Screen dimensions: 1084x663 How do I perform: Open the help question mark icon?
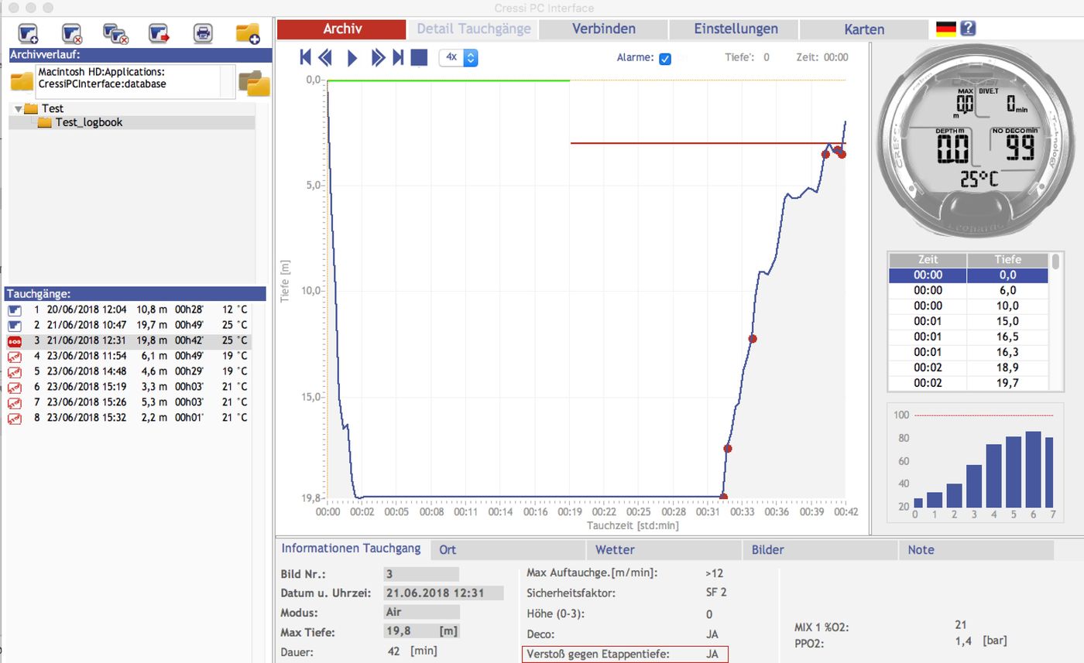tap(967, 29)
